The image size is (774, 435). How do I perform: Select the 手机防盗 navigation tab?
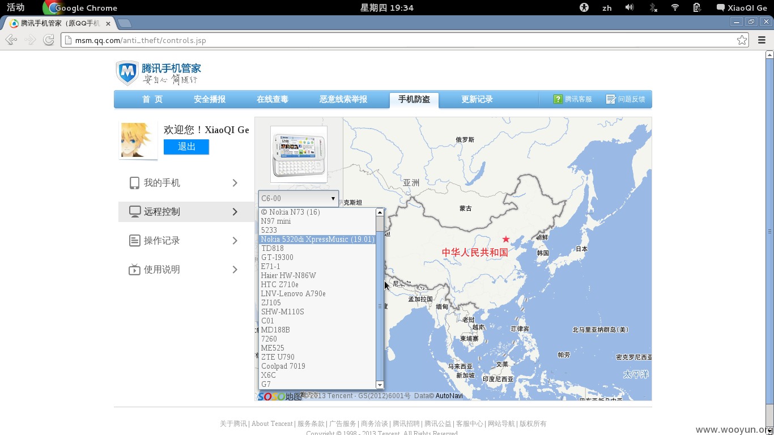pos(414,100)
